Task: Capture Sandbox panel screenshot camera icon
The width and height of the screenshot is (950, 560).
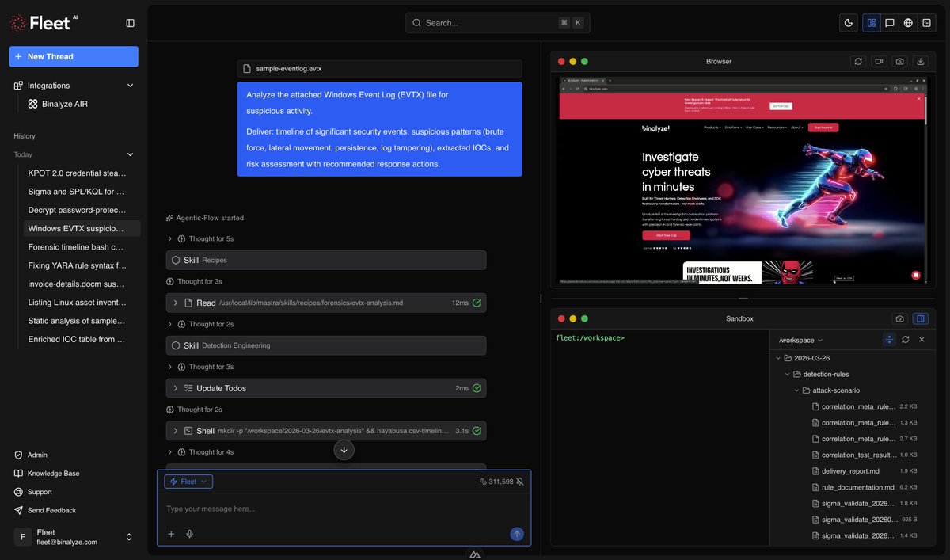Action: (x=899, y=318)
